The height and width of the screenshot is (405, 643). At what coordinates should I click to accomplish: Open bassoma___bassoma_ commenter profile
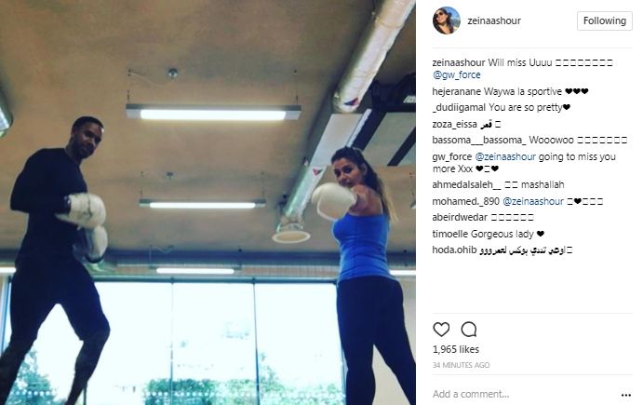click(x=479, y=140)
